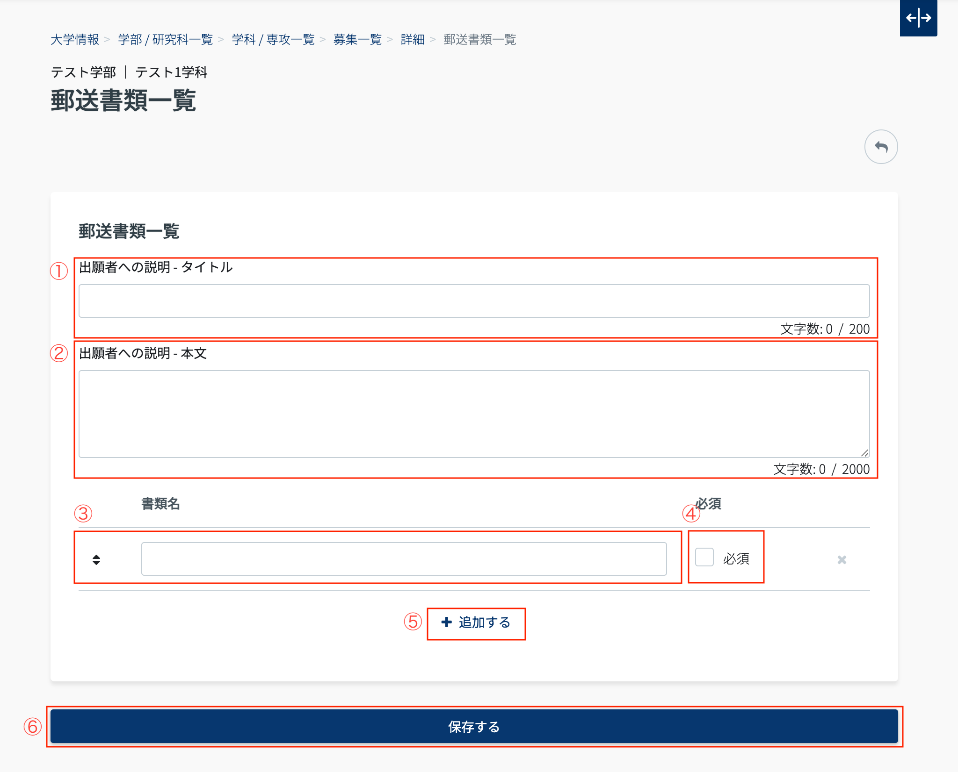Focus the 出願者への説明 - タイトル input
The image size is (958, 772).
[473, 301]
